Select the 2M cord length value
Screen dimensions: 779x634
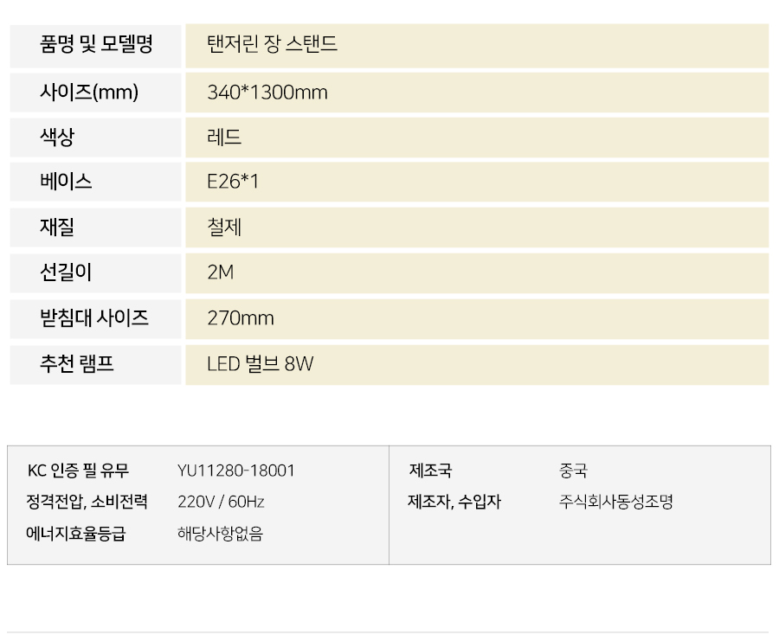pyautogui.click(x=220, y=272)
